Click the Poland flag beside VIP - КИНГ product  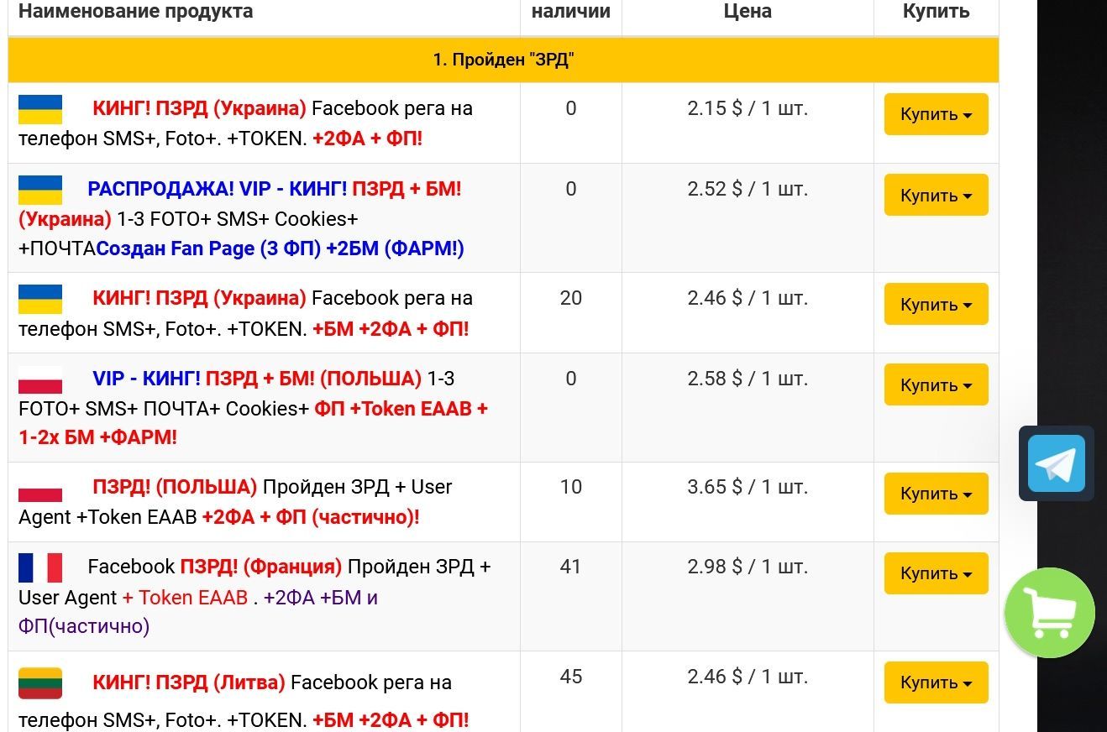40,379
